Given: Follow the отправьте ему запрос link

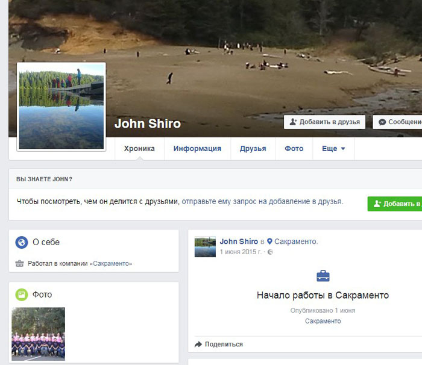Looking at the screenshot, I should 262,201.
